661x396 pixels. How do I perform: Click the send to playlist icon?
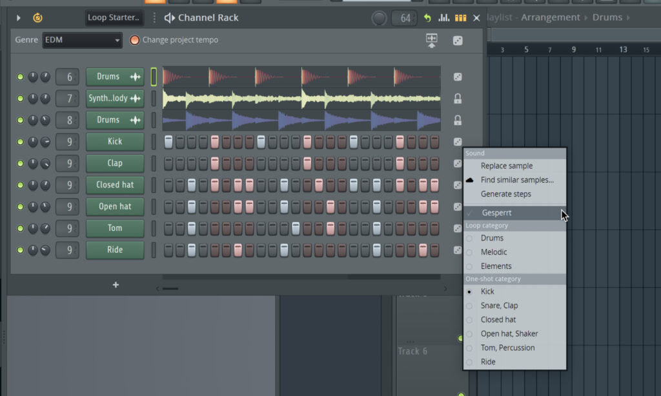pos(432,41)
